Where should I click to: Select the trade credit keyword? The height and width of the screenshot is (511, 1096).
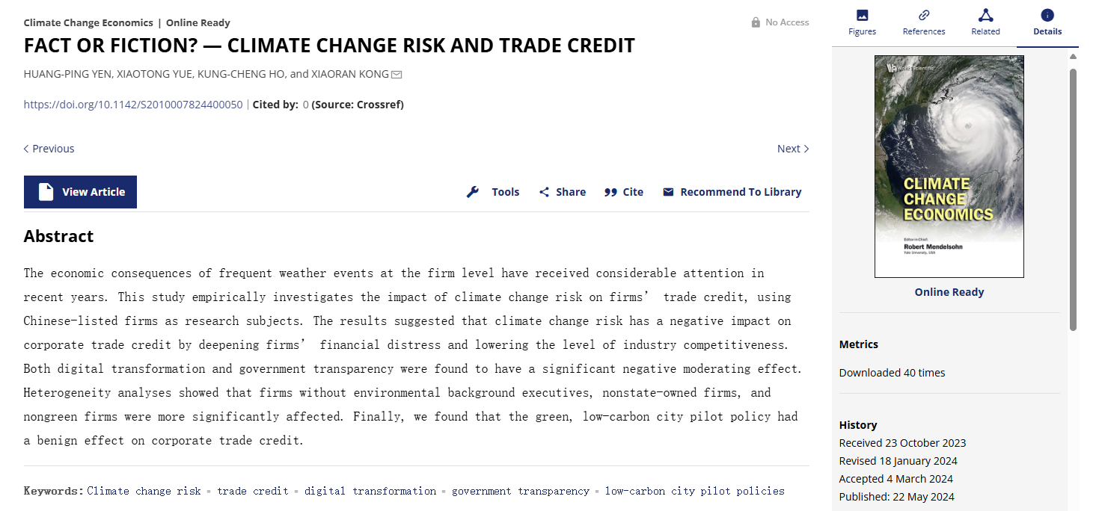[x=252, y=491]
